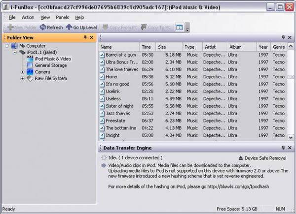Click the Type column header
Image resolution: width=296 pixels, height=214 pixels.
coord(192,47)
